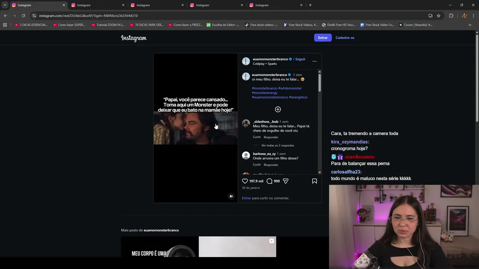Click Entrar link below the post
The image size is (479, 269).
[246, 198]
